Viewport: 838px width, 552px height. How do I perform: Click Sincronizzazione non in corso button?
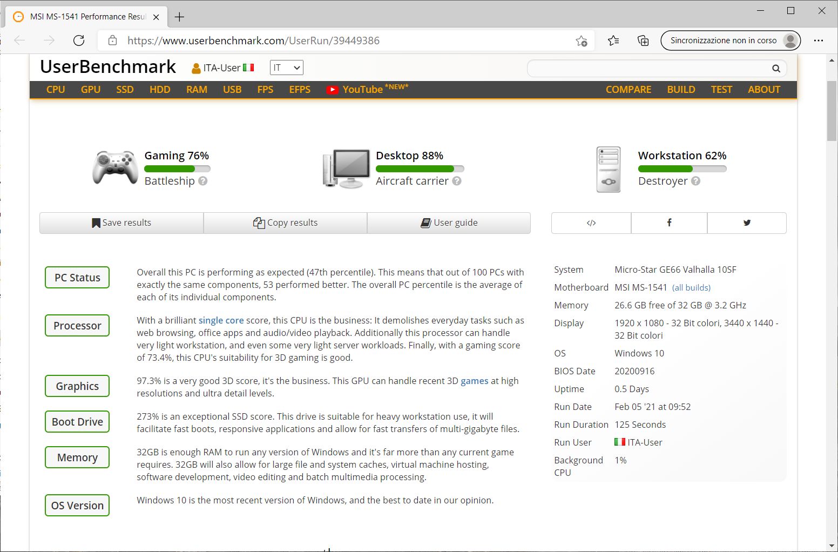[731, 41]
